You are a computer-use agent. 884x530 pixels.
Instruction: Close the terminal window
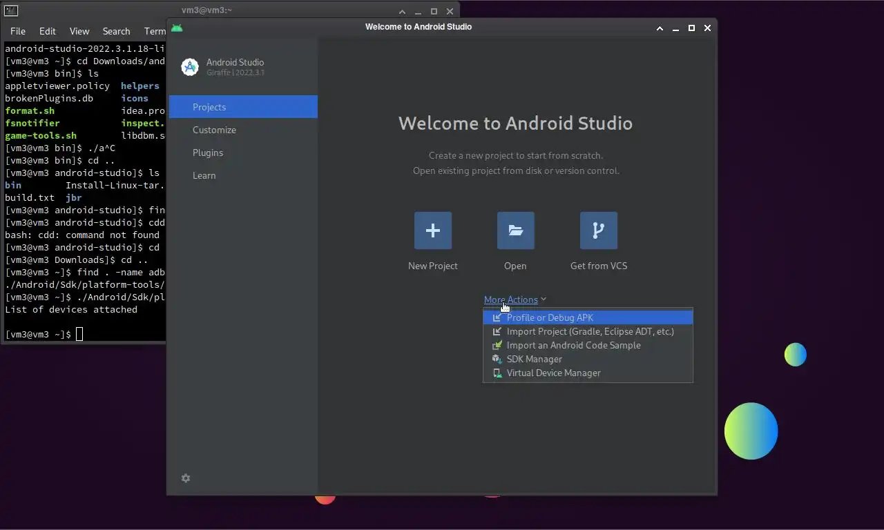pyautogui.click(x=450, y=11)
